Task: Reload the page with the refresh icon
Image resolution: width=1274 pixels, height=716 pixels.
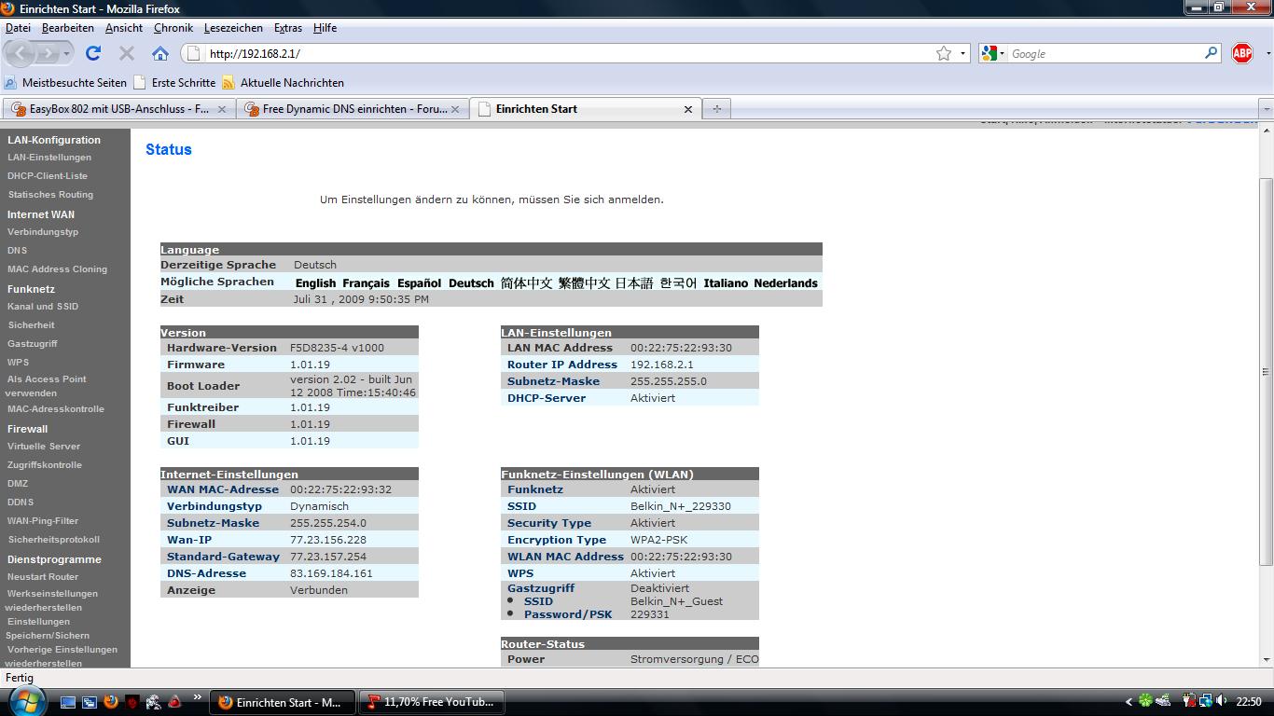Action: pyautogui.click(x=93, y=53)
